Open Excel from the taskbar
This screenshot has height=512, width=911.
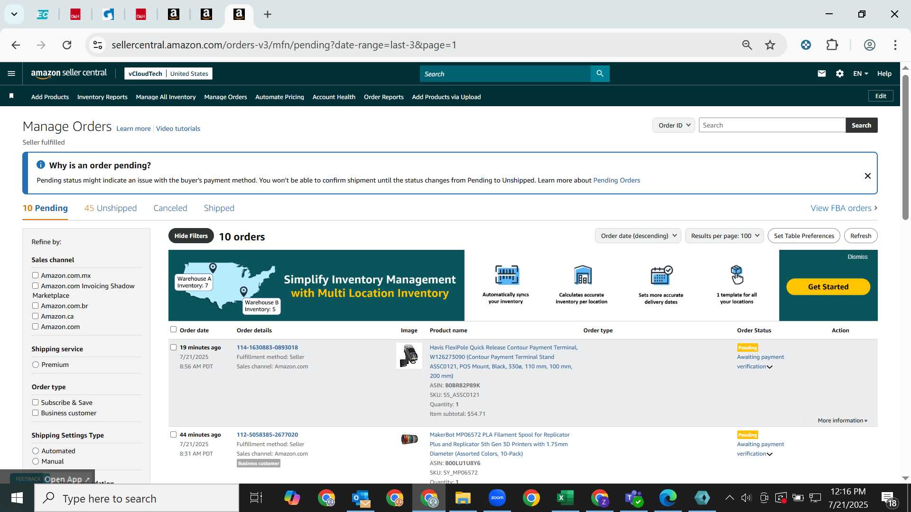565,498
